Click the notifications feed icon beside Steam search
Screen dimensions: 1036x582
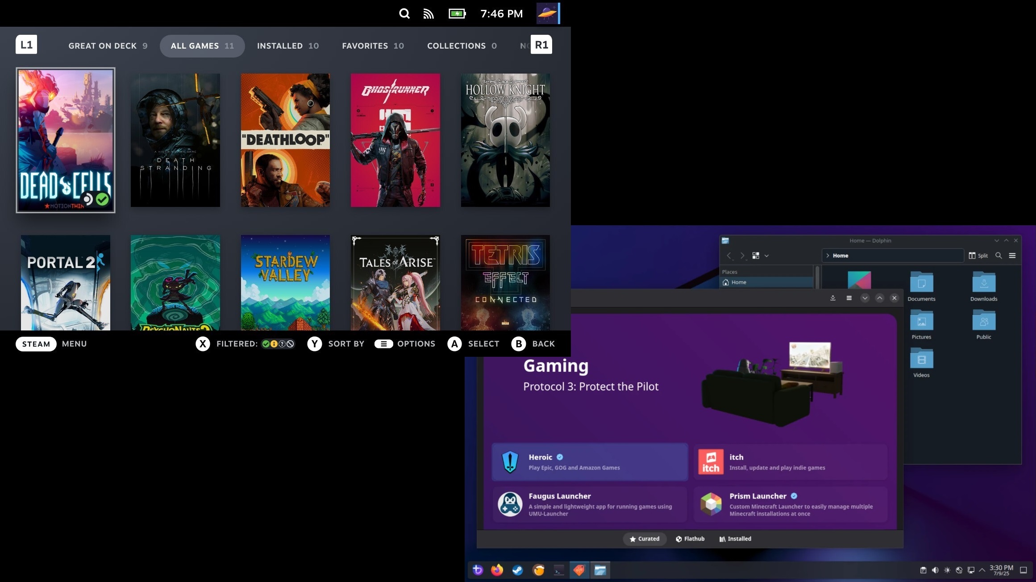(x=429, y=13)
